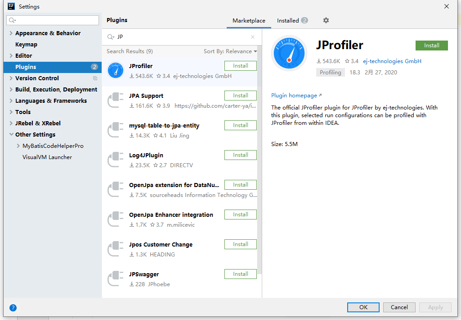The height and width of the screenshot is (320, 461).
Task: Collapse the Other Settings node
Action: [11, 134]
